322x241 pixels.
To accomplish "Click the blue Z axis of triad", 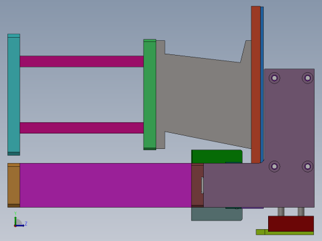I will [x=20, y=226].
